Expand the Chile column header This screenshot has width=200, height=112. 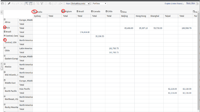[106, 11]
